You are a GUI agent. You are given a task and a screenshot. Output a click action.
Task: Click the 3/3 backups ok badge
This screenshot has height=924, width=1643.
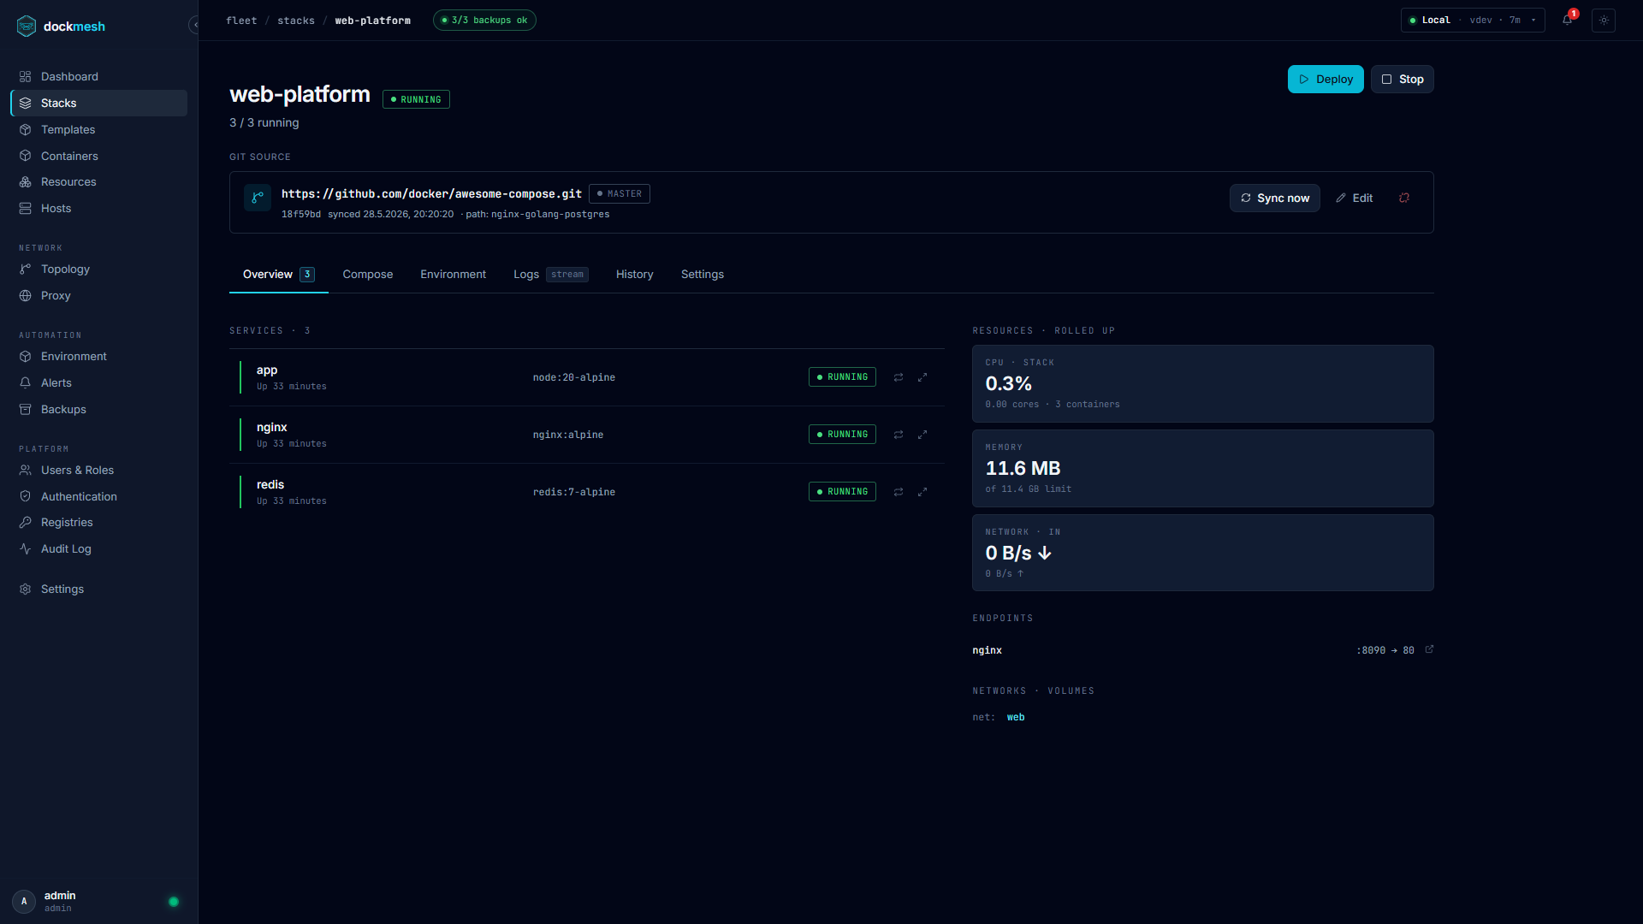click(484, 20)
